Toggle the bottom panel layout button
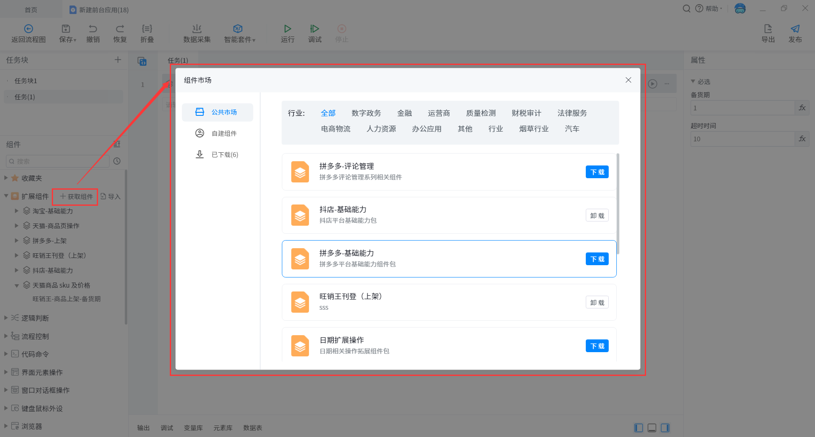The image size is (815, 437). [652, 428]
